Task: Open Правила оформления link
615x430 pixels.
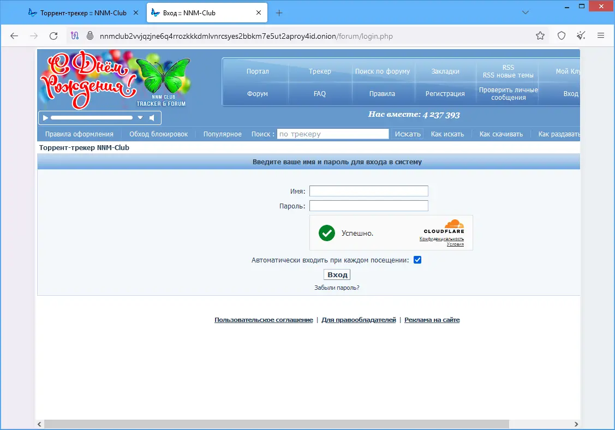Action: click(x=79, y=134)
